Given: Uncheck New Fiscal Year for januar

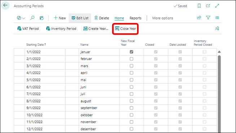Looking at the screenshot, I should coord(132,52).
